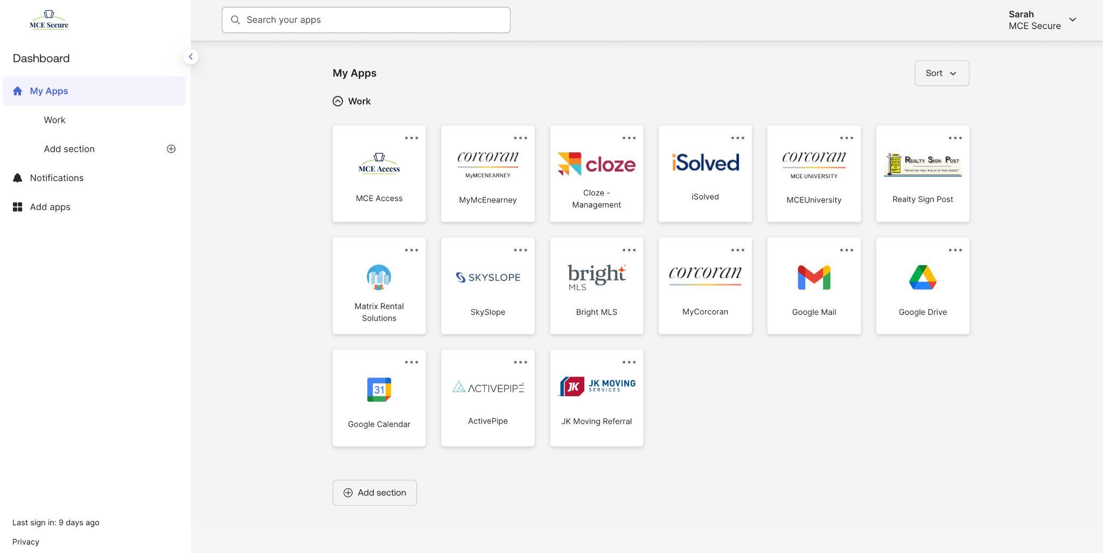Image resolution: width=1103 pixels, height=553 pixels.
Task: Focus the Search your apps field
Action: click(366, 20)
